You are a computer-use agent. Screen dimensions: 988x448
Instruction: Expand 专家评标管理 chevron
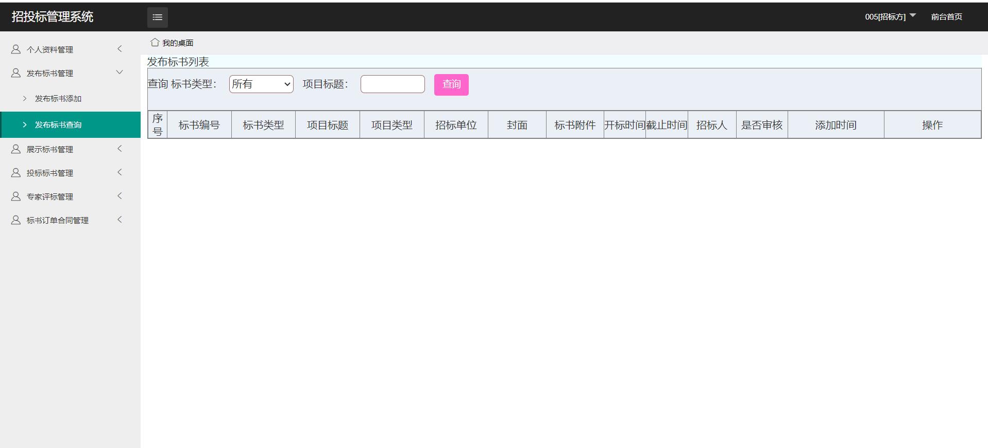[120, 196]
